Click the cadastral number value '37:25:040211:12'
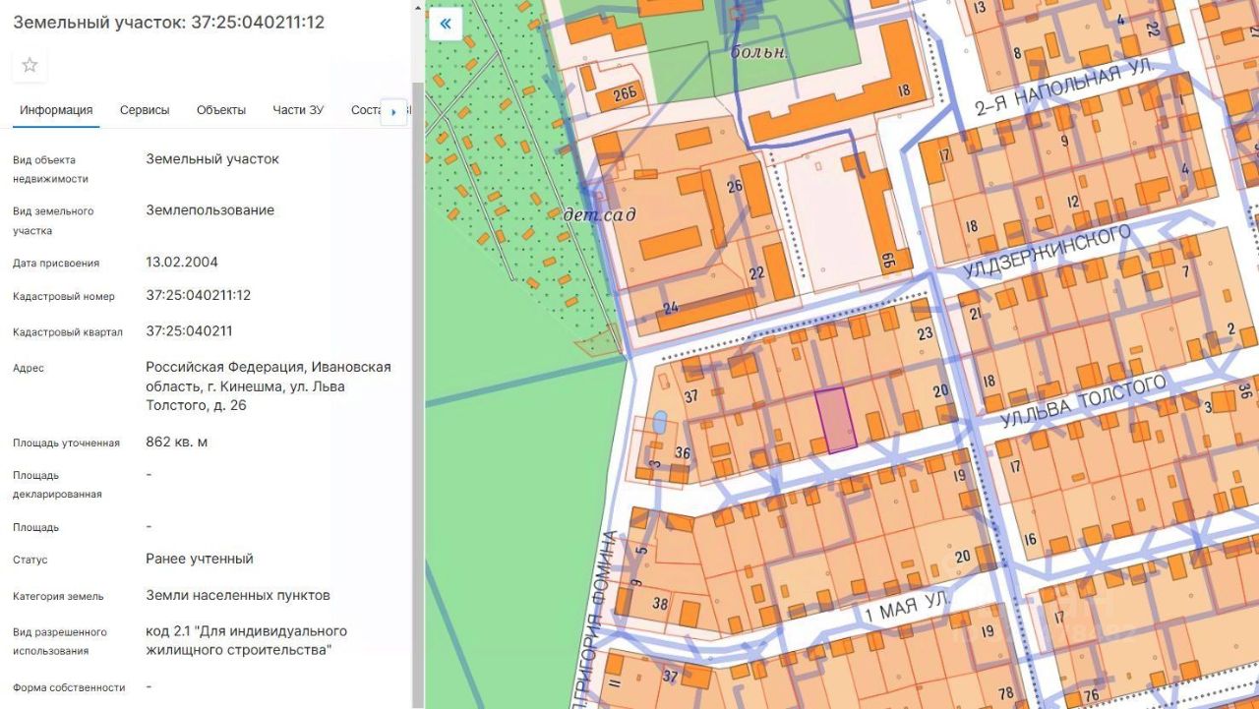 coord(199,295)
